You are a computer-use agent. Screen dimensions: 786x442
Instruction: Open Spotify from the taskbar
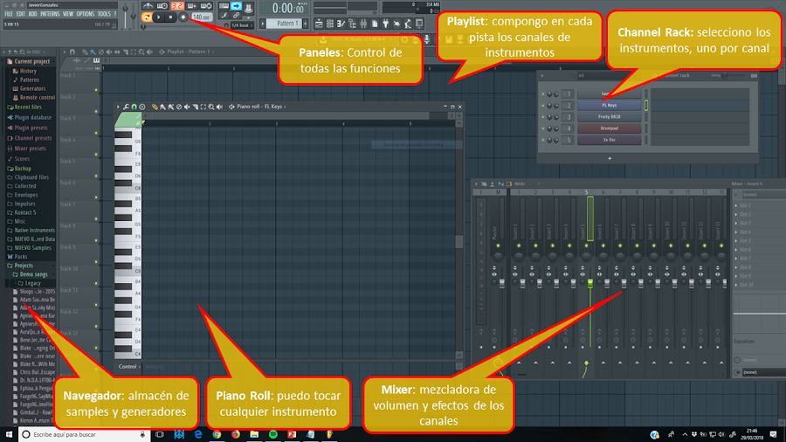click(x=272, y=434)
